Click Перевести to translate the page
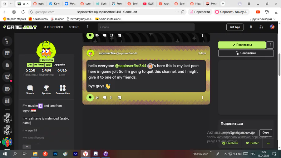 [200, 12]
